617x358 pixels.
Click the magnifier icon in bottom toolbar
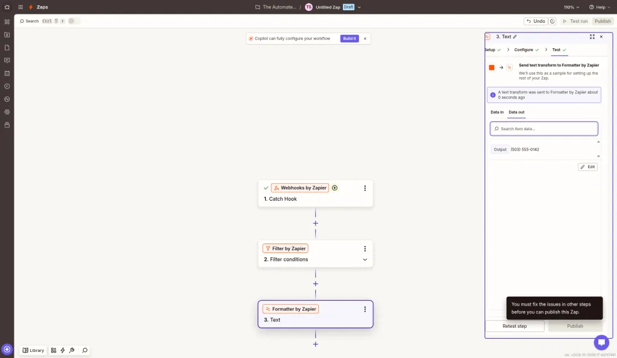pyautogui.click(x=84, y=350)
